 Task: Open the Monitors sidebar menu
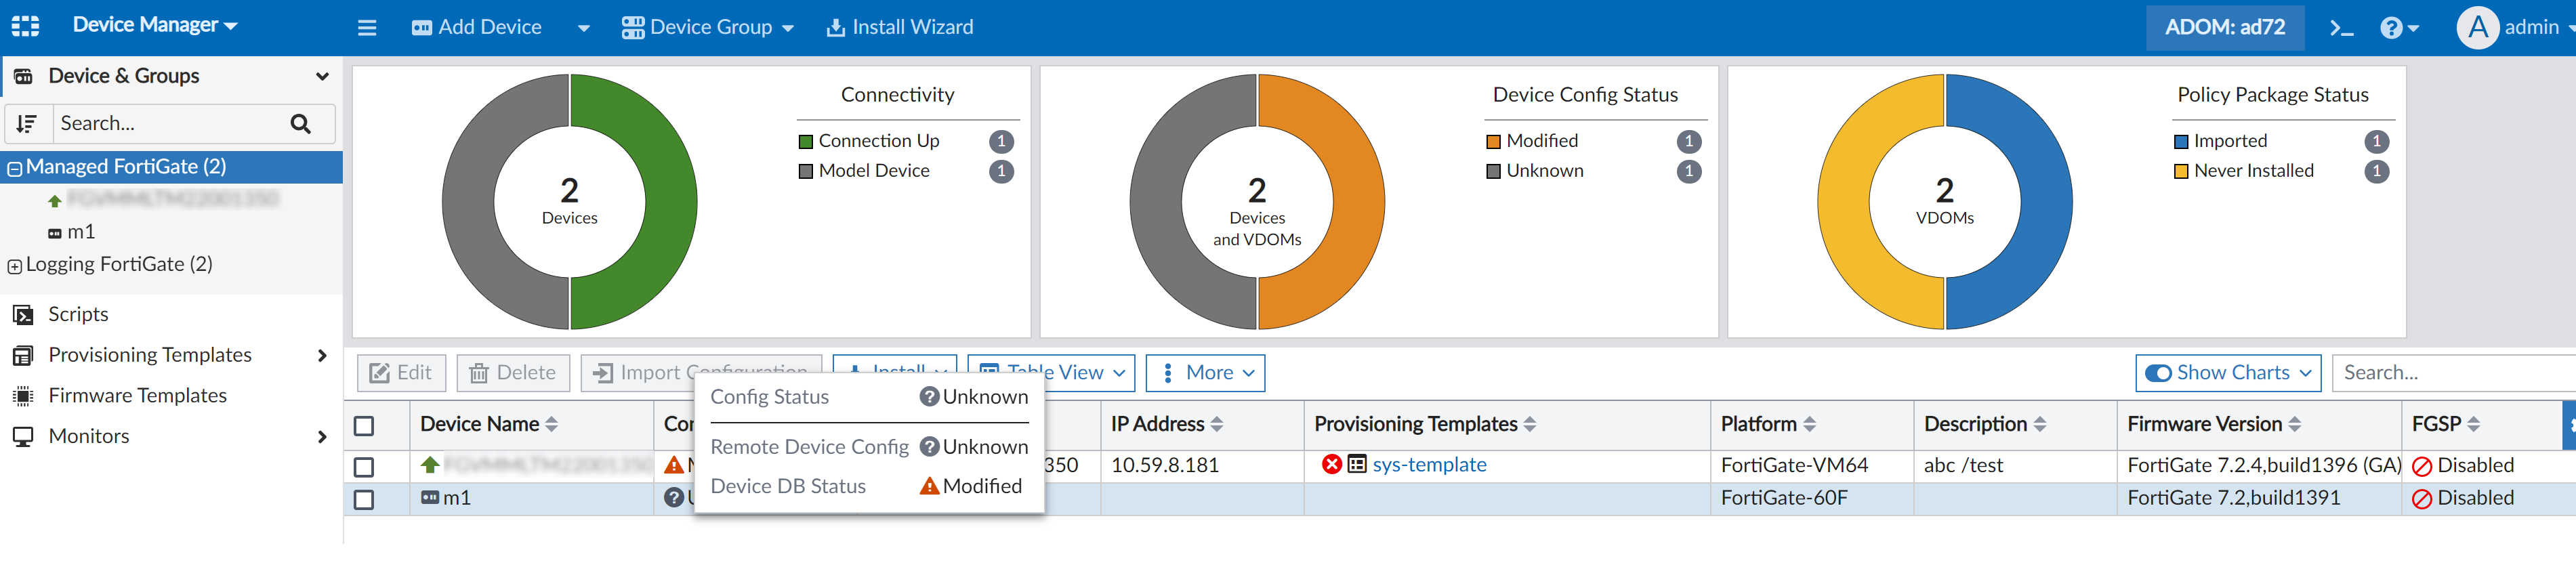coord(89,436)
